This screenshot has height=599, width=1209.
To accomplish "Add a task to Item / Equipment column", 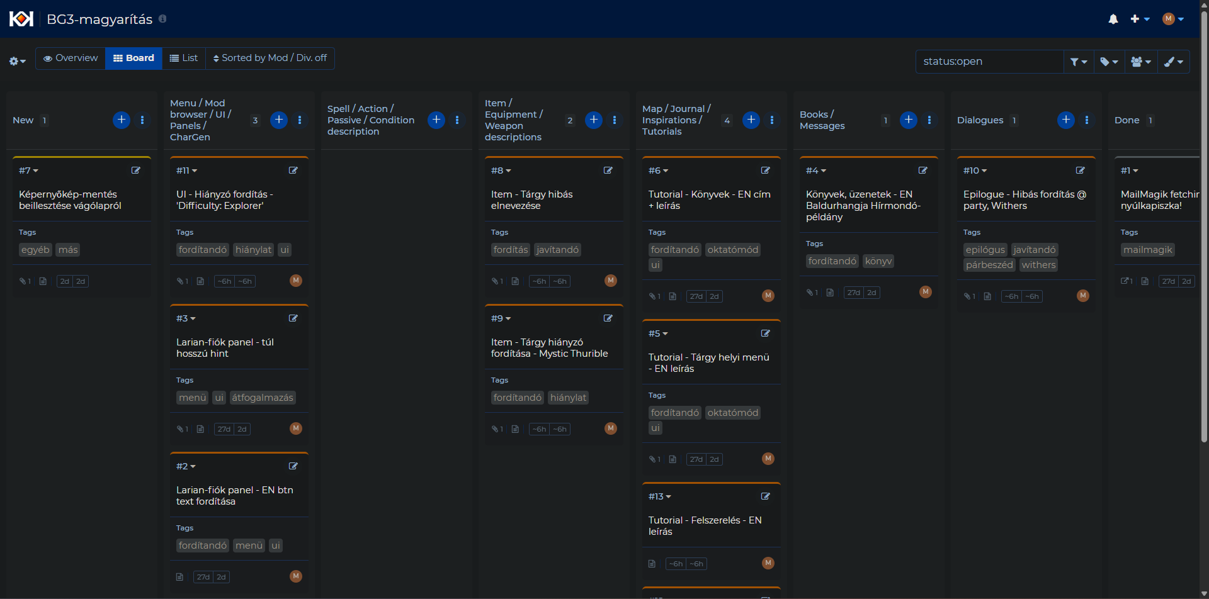I will click(x=594, y=120).
